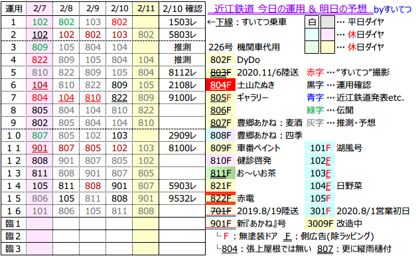
Task: Select the 805F ギャラリー legend cell
Action: point(220,97)
